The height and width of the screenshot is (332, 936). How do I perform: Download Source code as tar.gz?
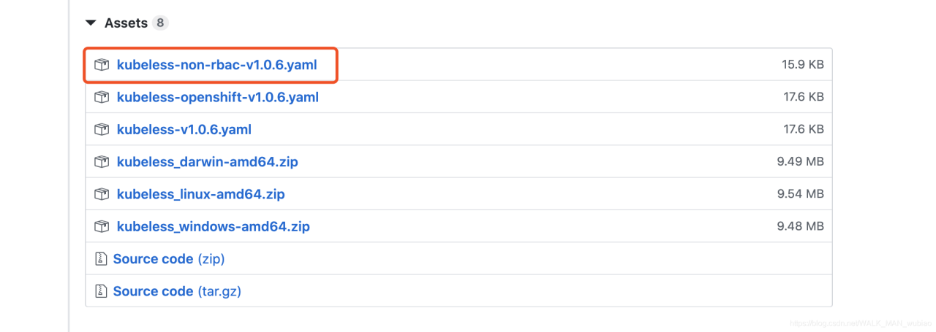click(x=177, y=291)
